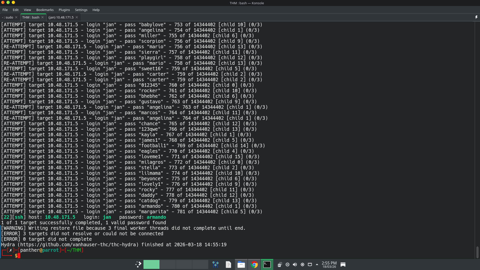This screenshot has width=480, height=270.
Task: Open the audio mixer icon in the taskbar
Action: (x=215, y=264)
